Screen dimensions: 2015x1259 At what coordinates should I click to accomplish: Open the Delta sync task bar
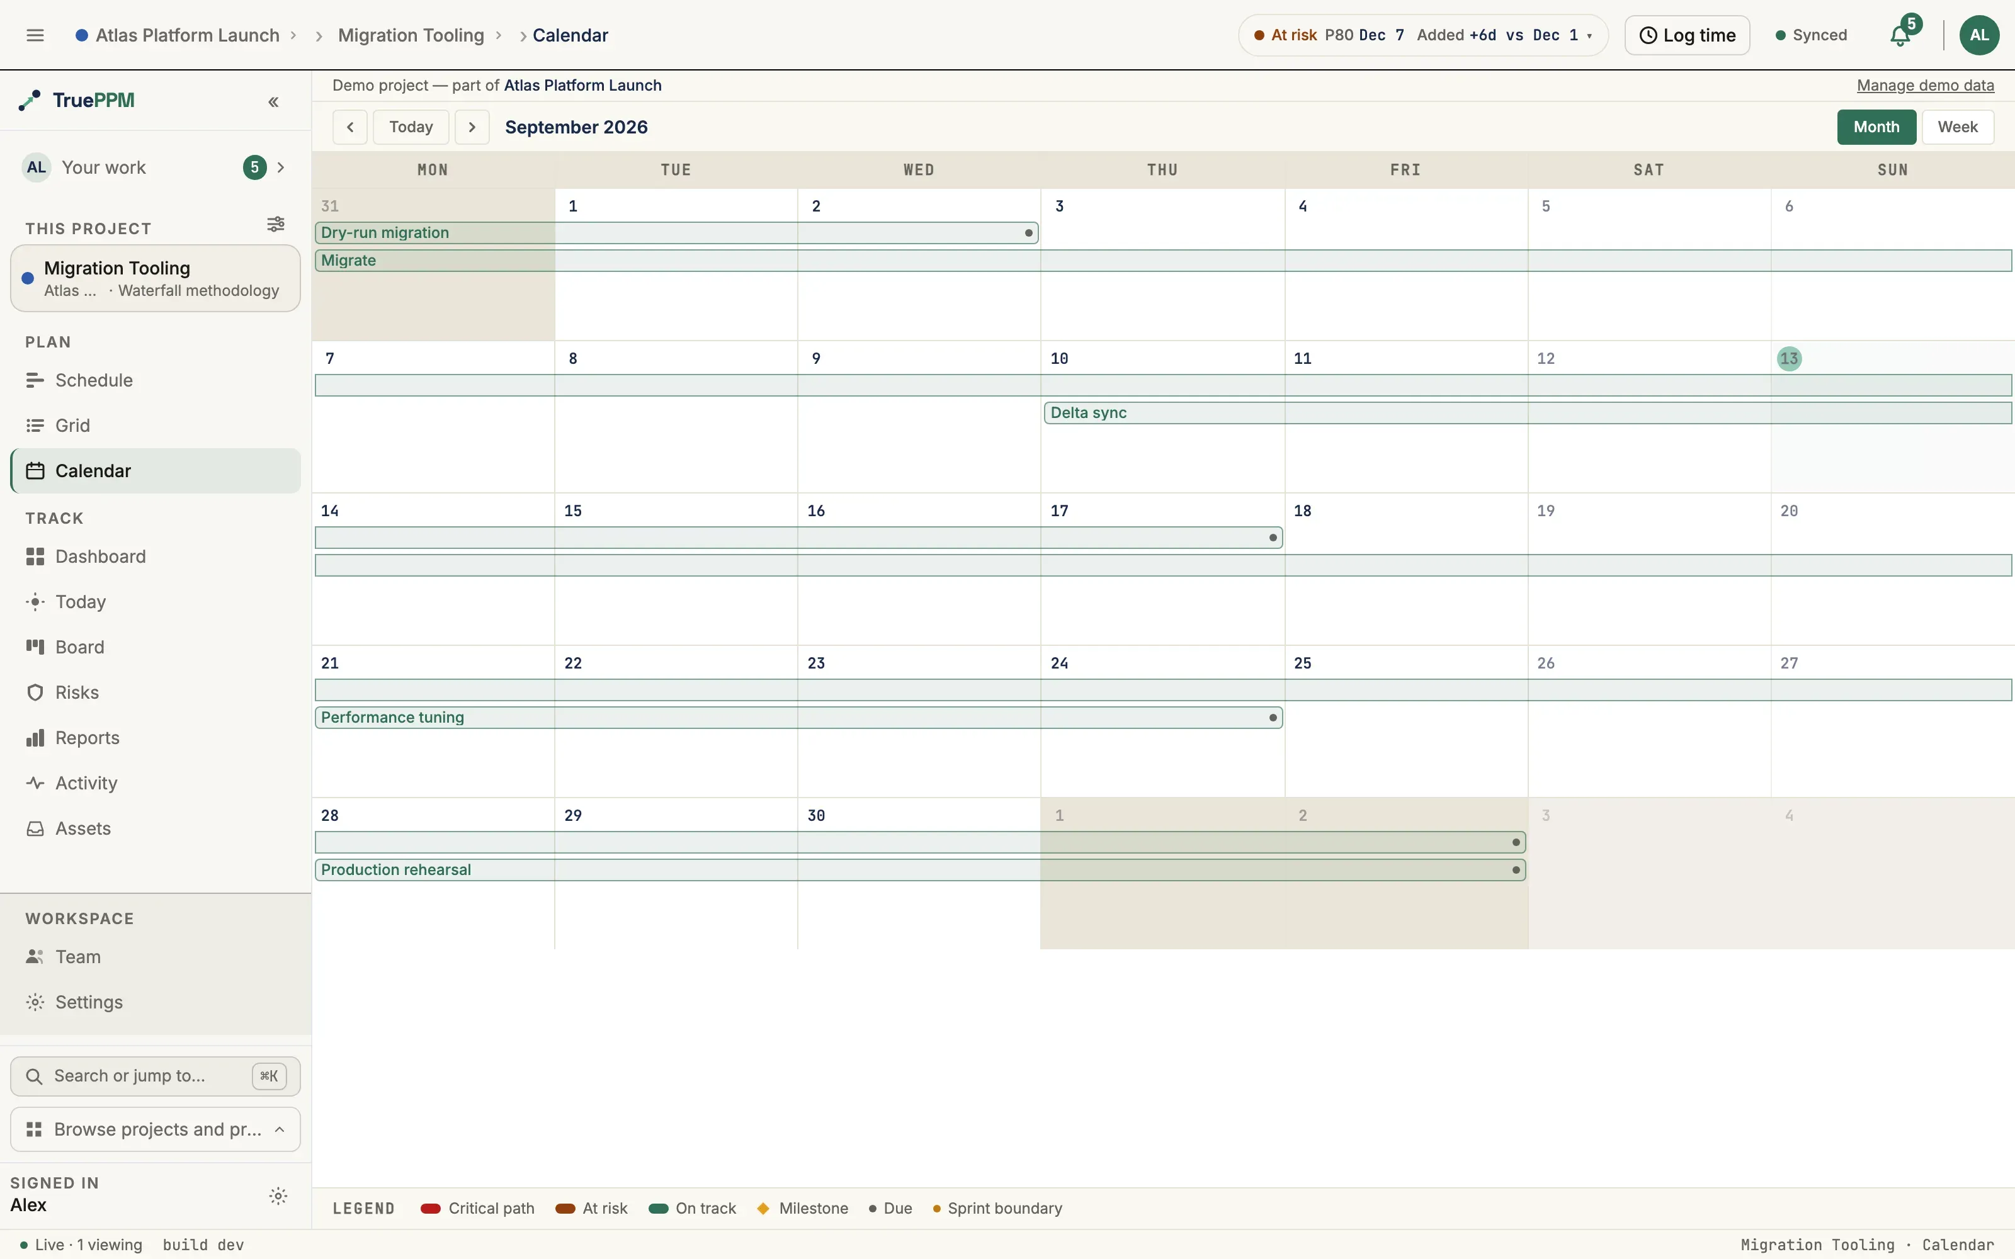coord(1528,412)
